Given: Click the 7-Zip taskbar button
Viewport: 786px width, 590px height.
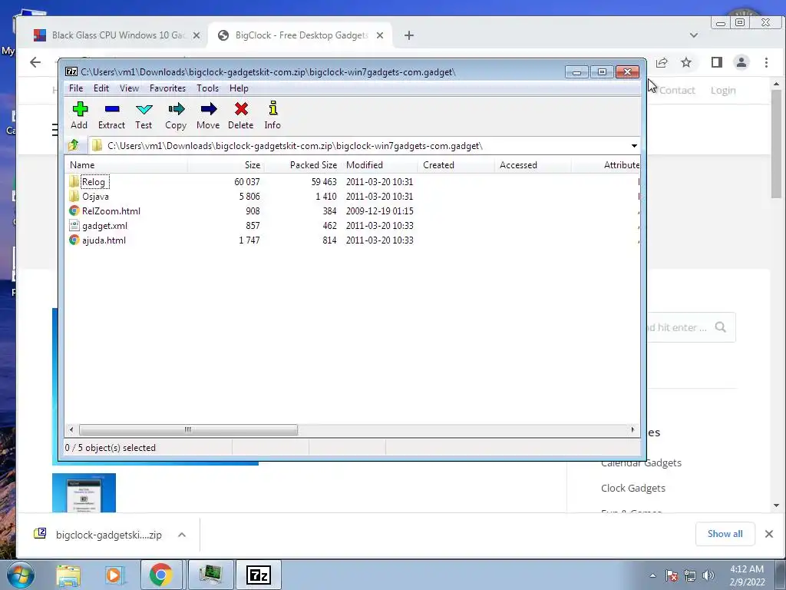Looking at the screenshot, I should (x=259, y=575).
